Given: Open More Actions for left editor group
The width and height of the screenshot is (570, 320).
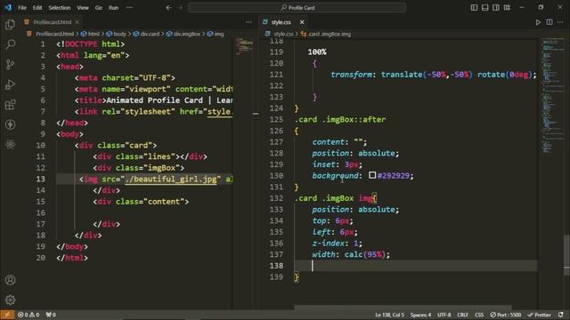Looking at the screenshot, I should click(248, 22).
